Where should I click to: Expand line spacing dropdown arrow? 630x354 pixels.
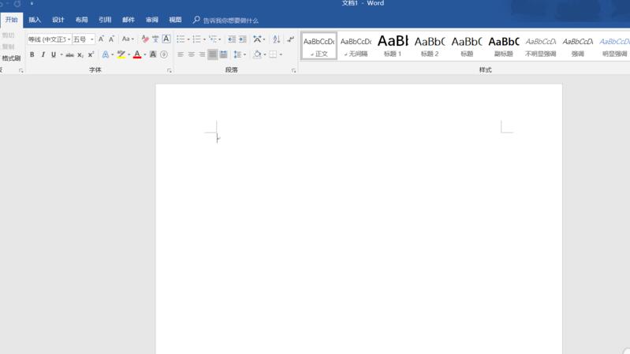(x=244, y=54)
